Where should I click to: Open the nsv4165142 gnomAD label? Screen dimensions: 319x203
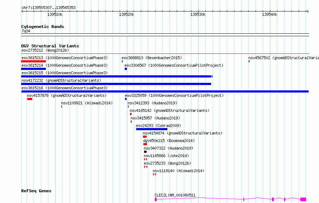[170, 110]
